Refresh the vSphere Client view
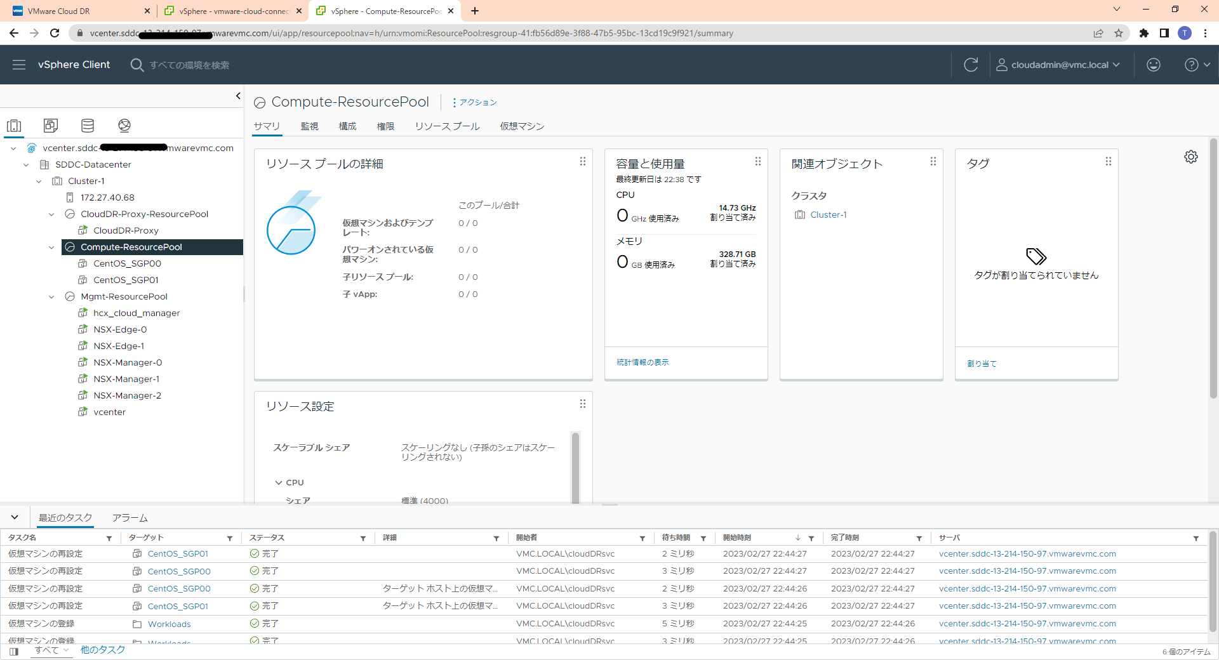 coord(971,65)
